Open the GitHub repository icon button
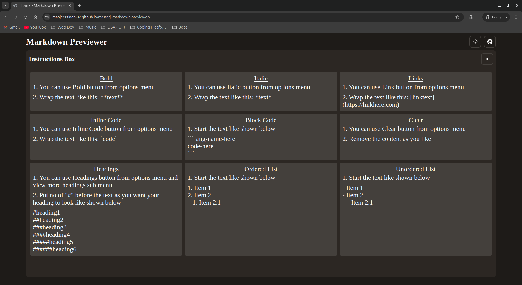 (490, 42)
